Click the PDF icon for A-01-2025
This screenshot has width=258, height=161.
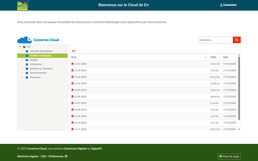point(73,64)
